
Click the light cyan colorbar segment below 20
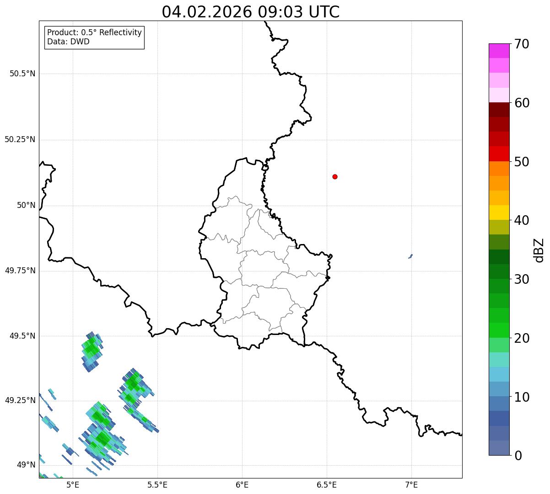[499, 360]
